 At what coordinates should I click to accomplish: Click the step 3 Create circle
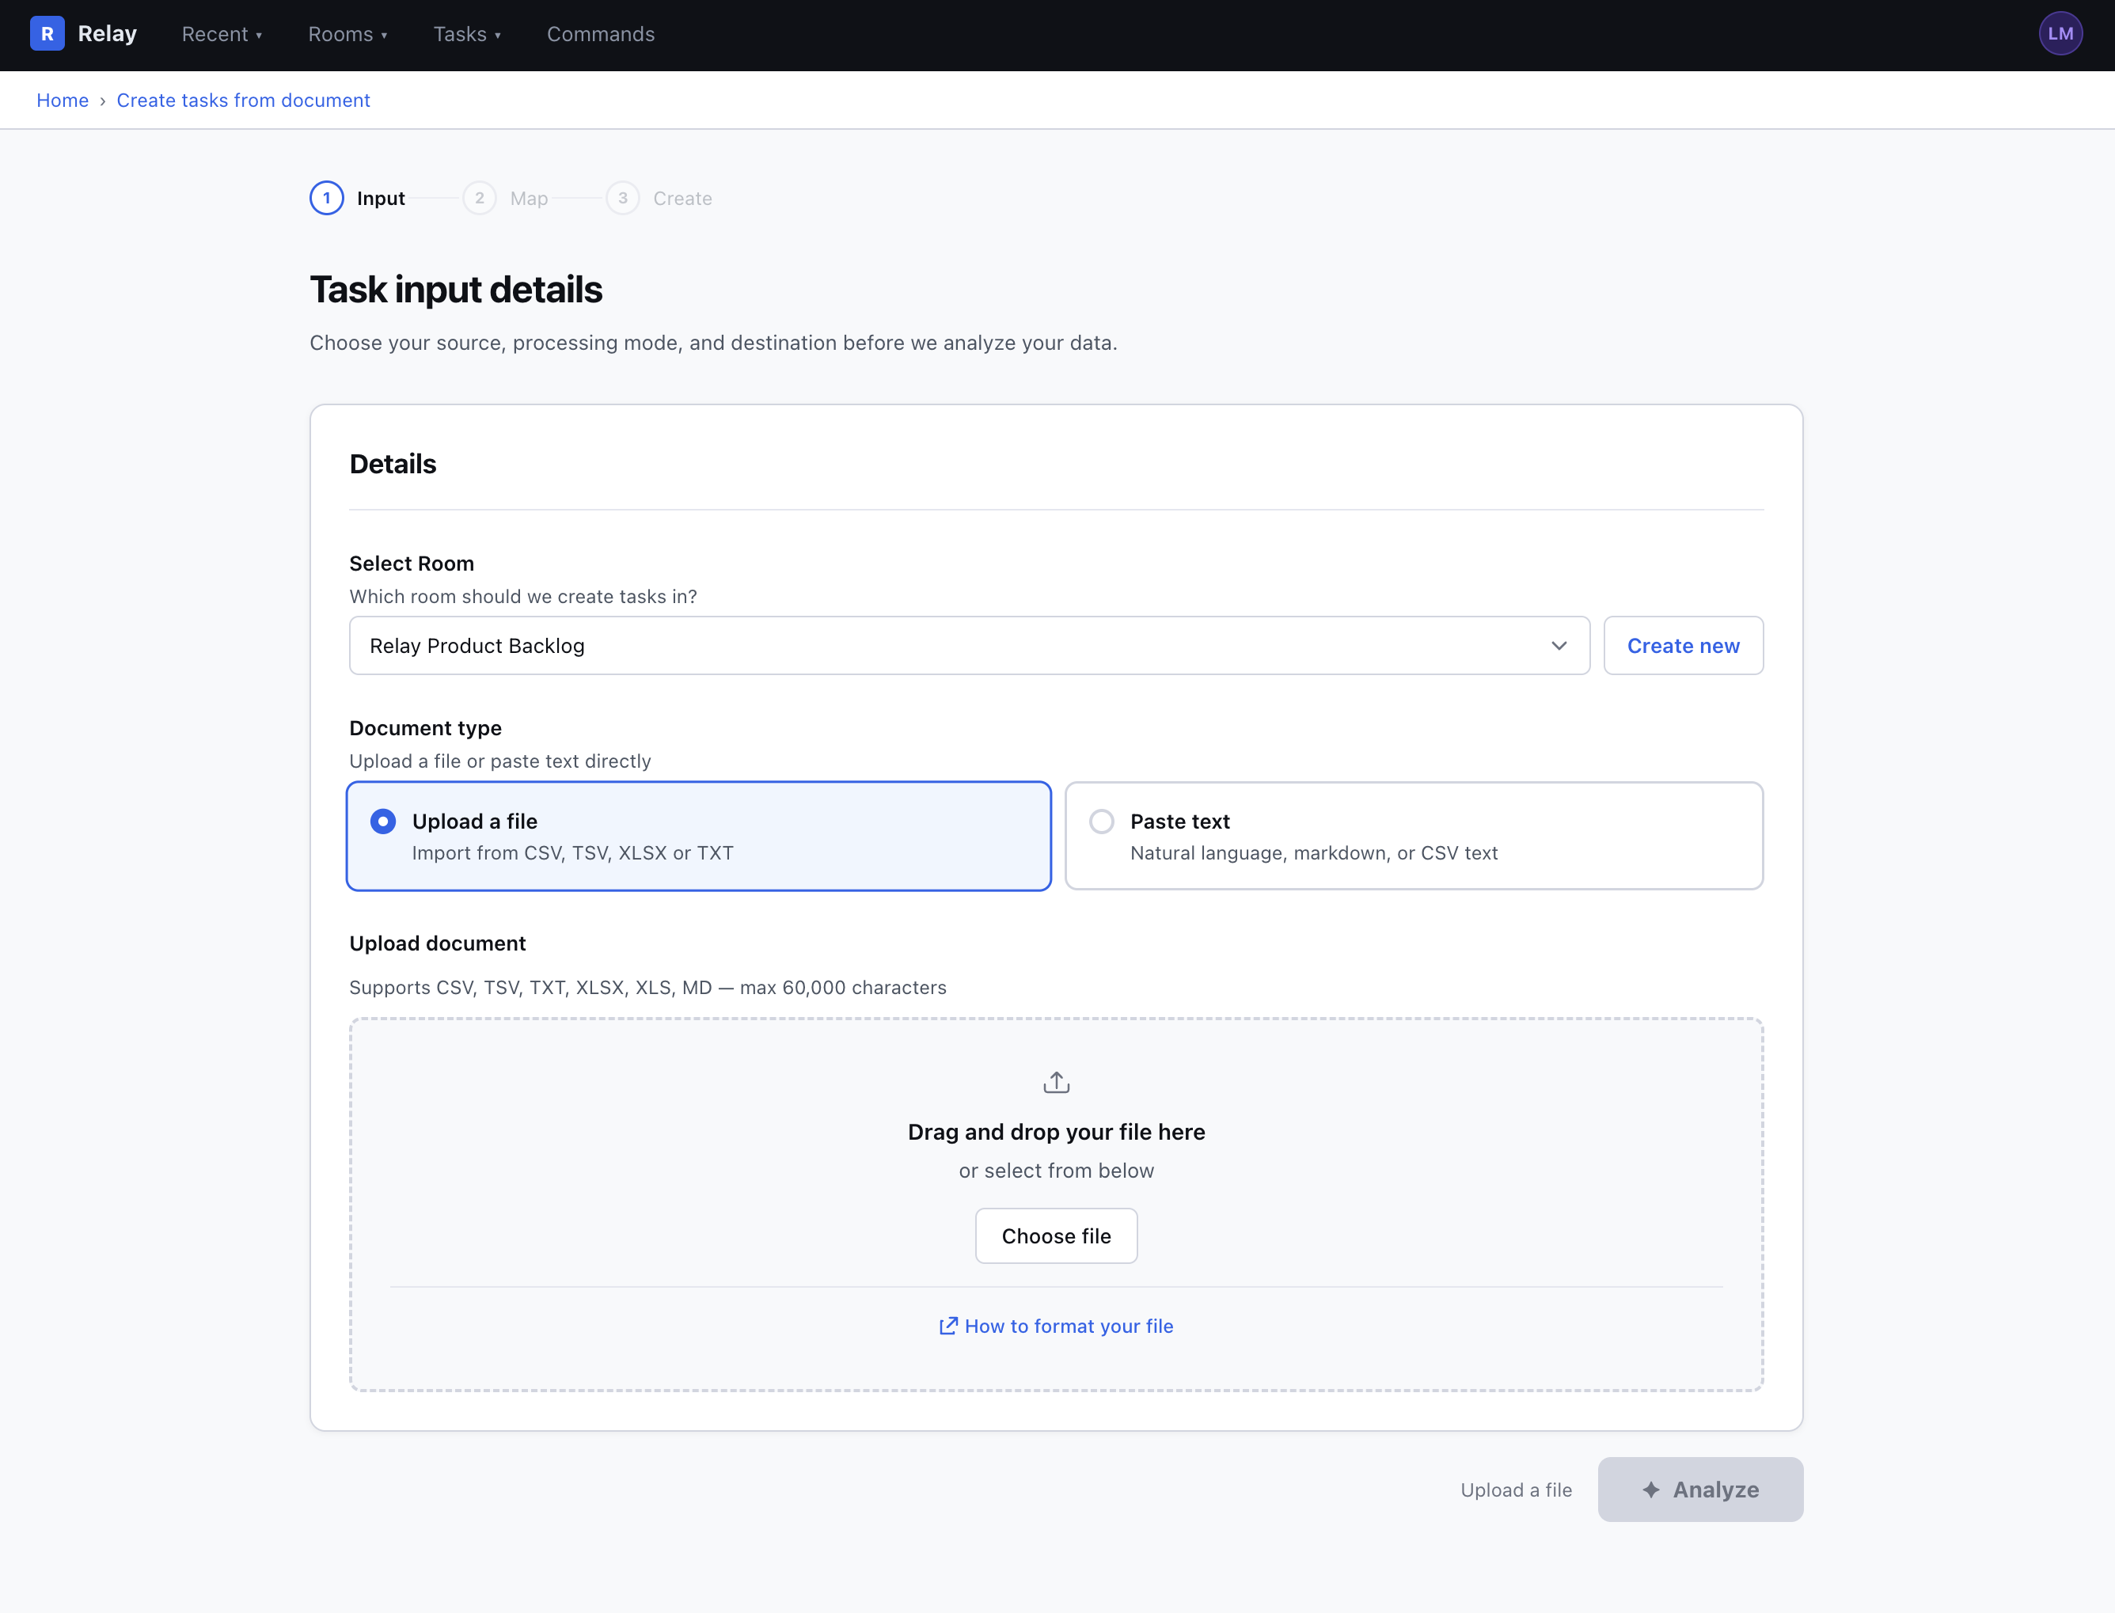623,198
